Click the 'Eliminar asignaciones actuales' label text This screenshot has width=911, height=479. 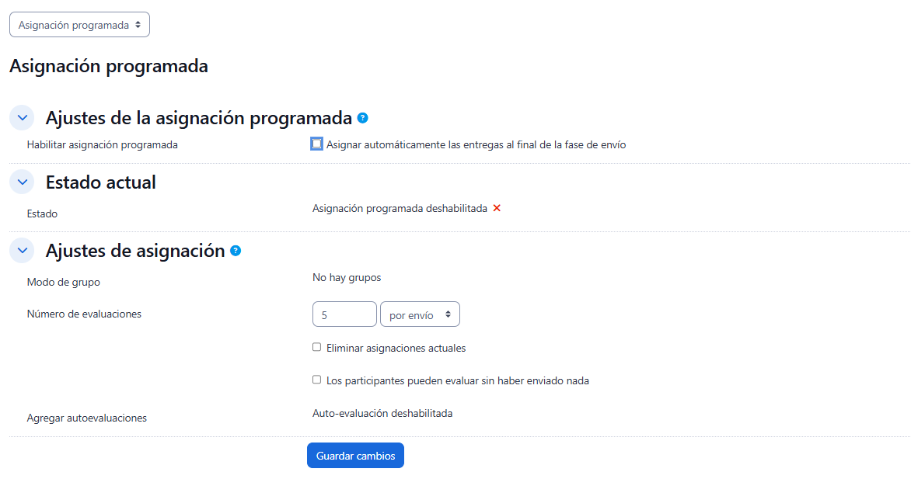(x=396, y=348)
